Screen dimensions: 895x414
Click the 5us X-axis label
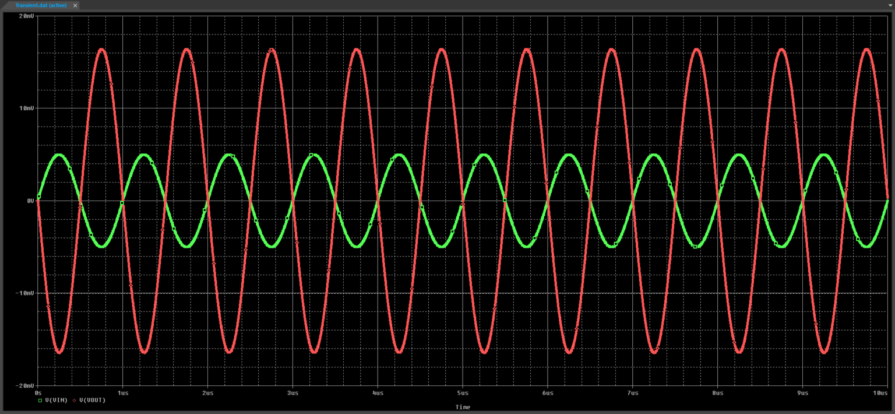pyautogui.click(x=463, y=393)
